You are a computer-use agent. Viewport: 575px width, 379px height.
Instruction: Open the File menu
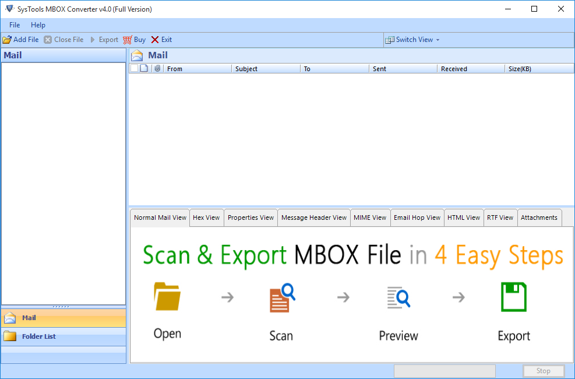coord(14,25)
